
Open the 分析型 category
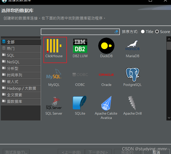coord(21,69)
